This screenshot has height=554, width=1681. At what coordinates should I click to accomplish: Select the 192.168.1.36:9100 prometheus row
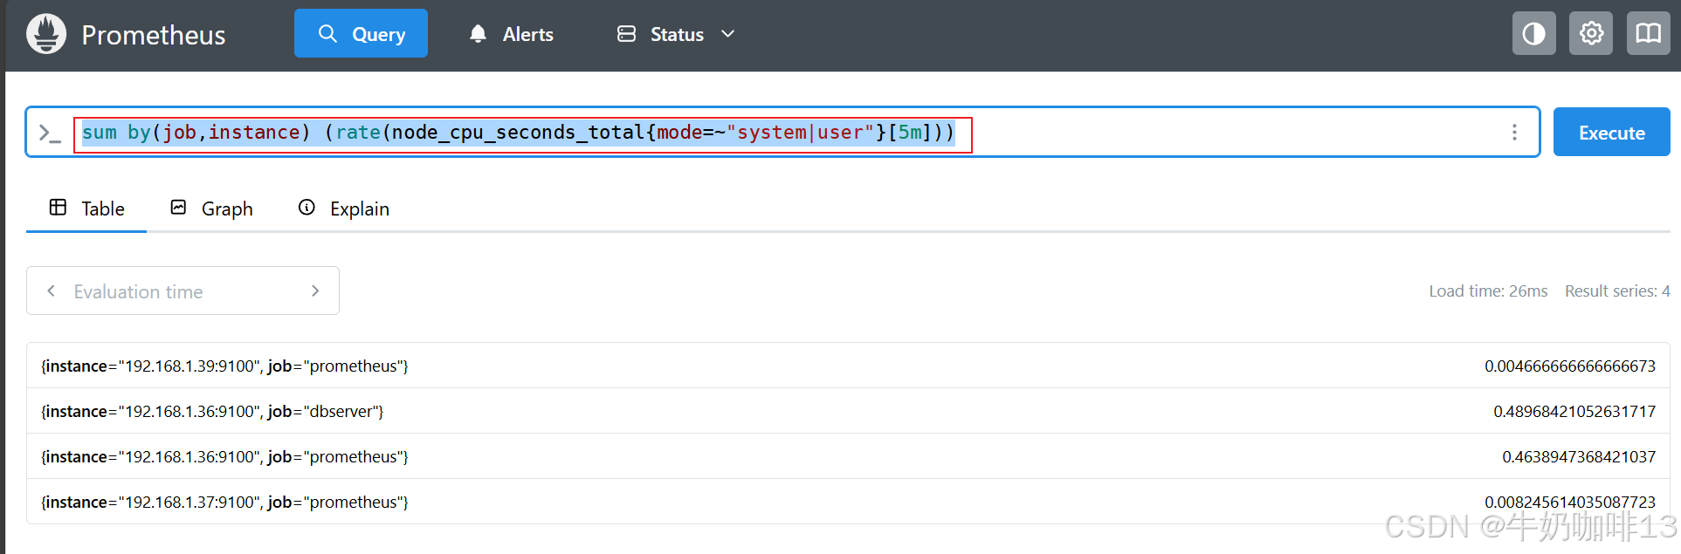[x=848, y=456]
